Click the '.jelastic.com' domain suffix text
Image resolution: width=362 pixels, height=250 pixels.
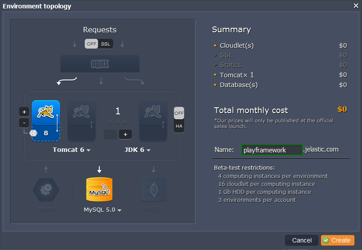tap(321, 149)
